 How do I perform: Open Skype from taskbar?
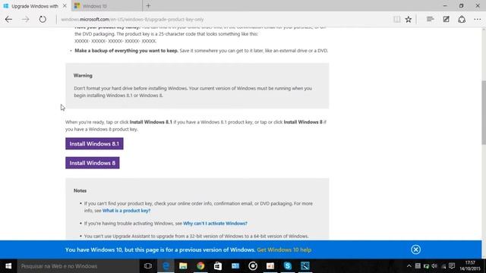(288, 266)
